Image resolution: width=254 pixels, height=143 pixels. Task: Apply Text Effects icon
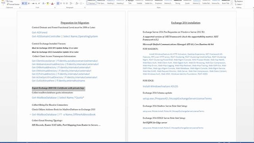(x=43, y=4)
